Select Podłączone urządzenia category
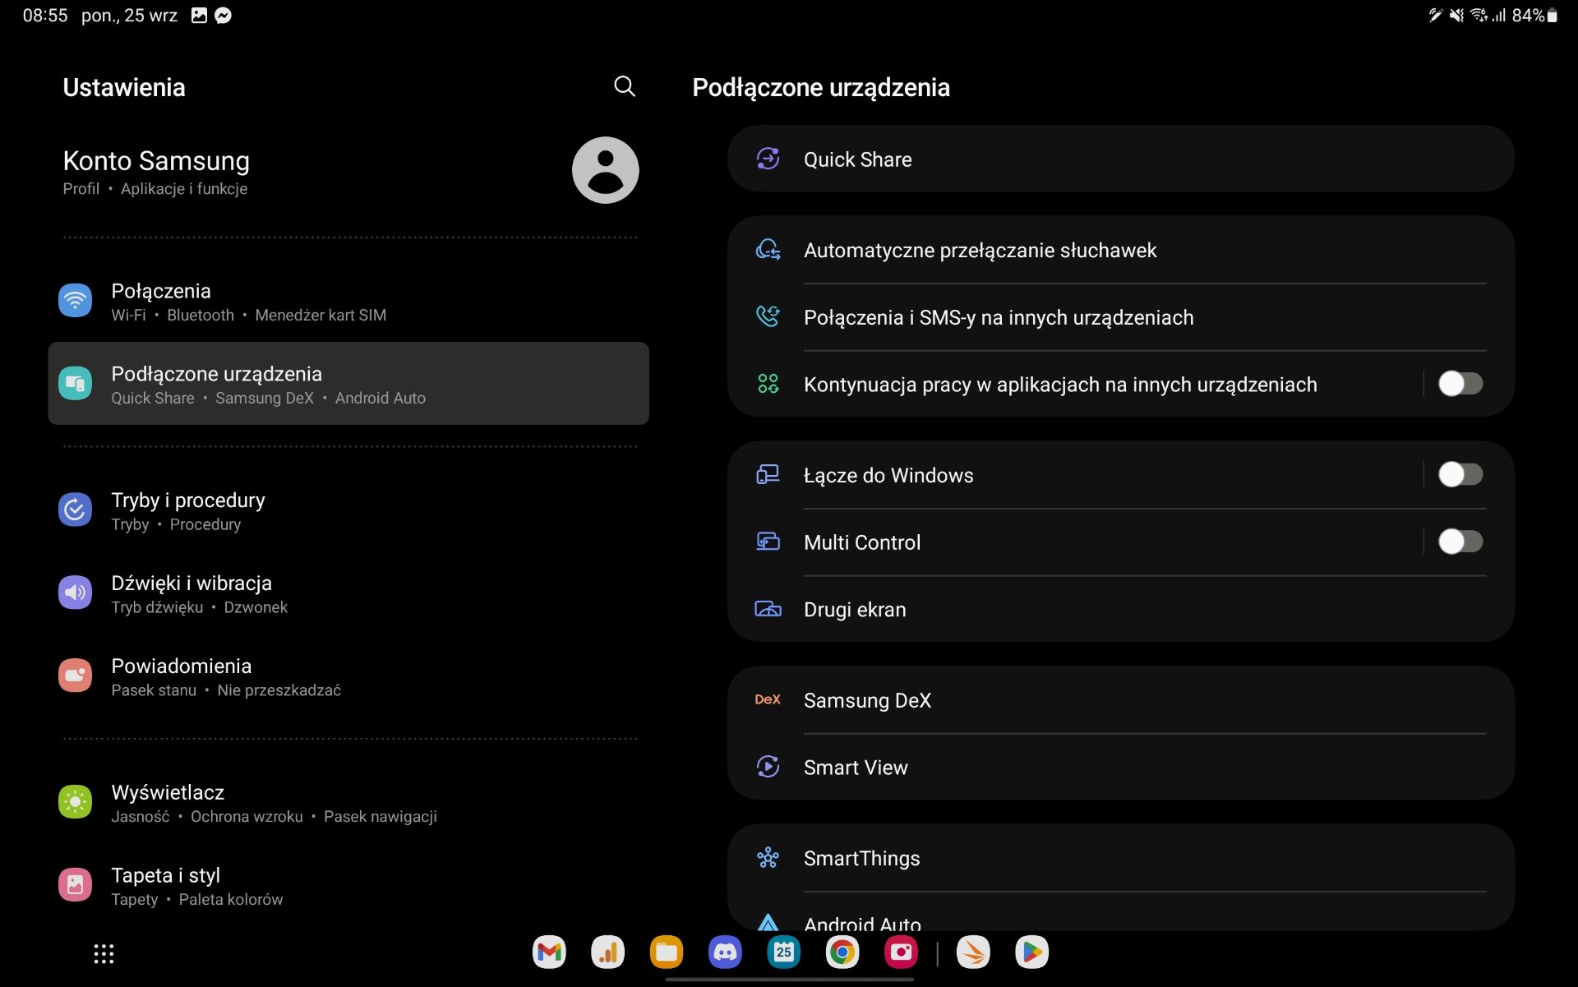This screenshot has width=1578, height=987. click(x=348, y=384)
